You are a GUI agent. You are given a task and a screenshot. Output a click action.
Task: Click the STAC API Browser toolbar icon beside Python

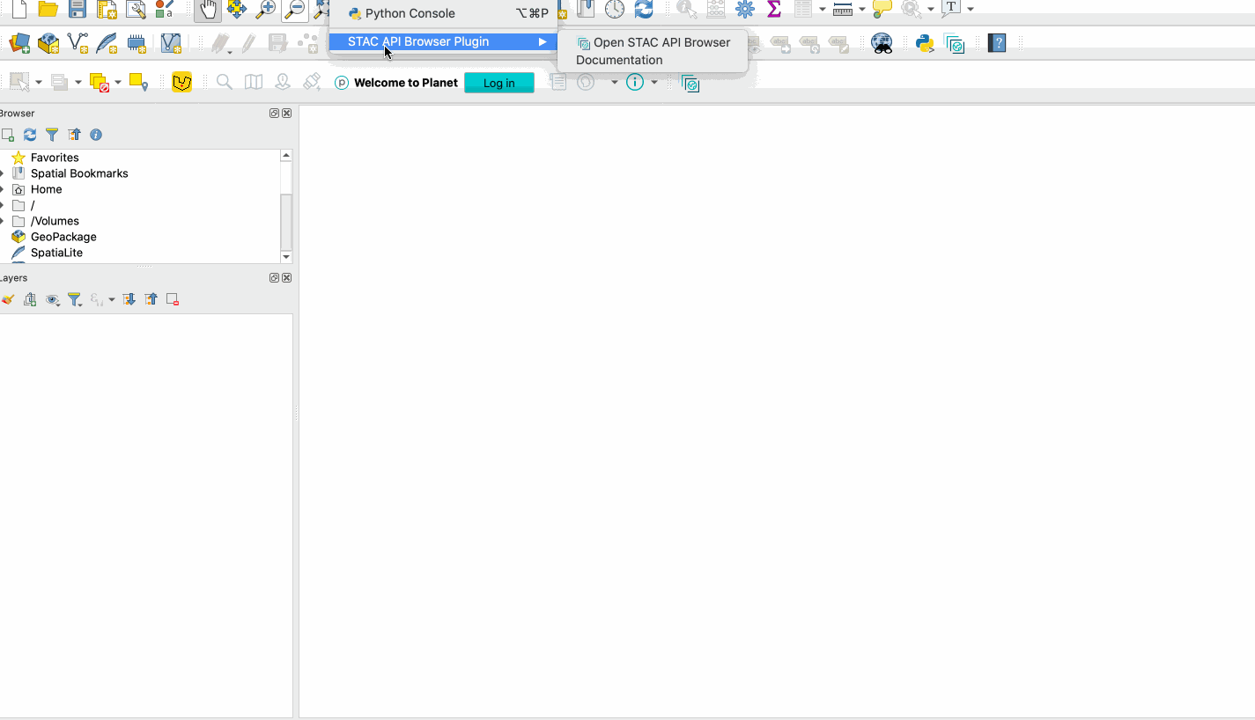pos(955,43)
